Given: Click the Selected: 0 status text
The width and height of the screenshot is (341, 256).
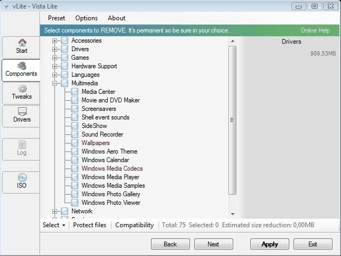Looking at the screenshot, I should click(203, 225).
